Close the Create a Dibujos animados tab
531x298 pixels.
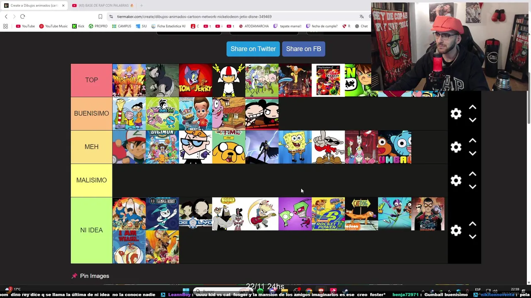(x=63, y=5)
